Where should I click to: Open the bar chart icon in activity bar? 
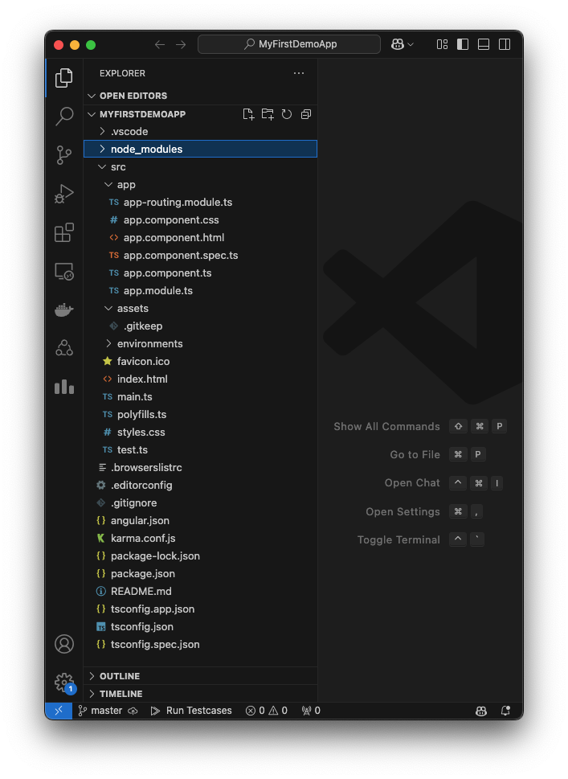pos(64,387)
